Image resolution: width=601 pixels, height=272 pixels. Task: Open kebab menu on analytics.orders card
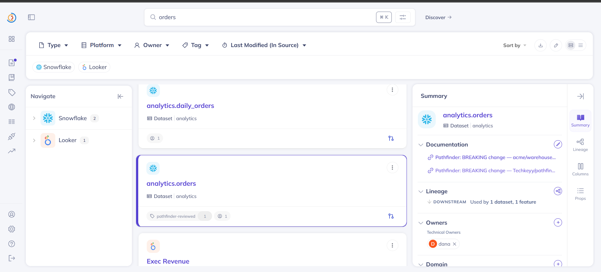(392, 168)
